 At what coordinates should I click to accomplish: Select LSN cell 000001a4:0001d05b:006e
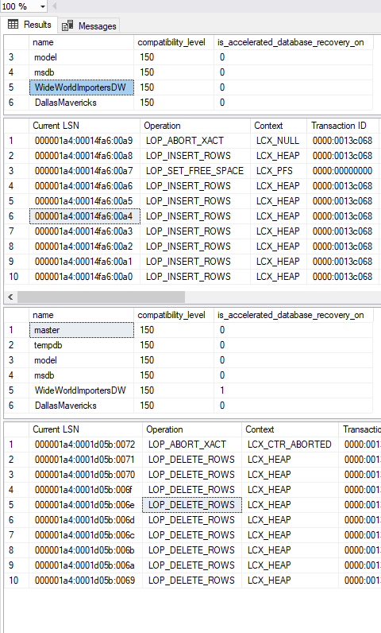click(x=86, y=505)
